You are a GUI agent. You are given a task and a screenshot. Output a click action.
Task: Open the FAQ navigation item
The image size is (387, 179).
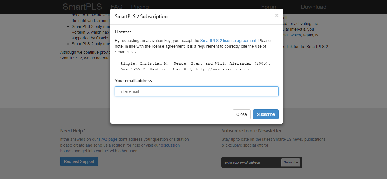(x=117, y=7)
